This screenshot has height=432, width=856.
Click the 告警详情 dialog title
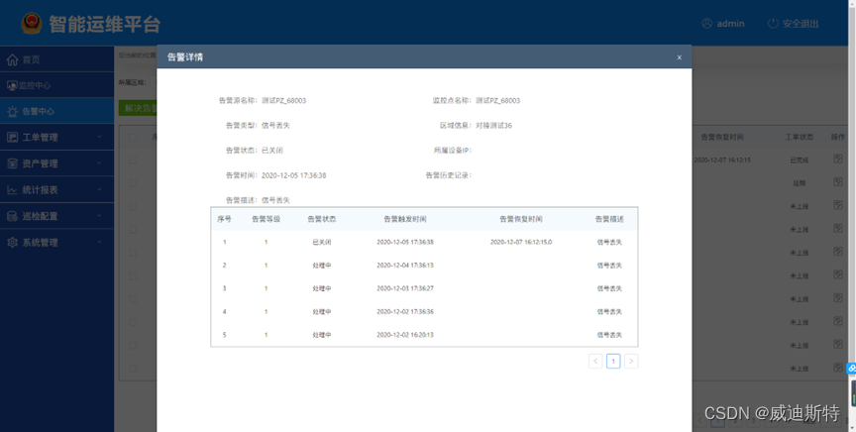pyautogui.click(x=185, y=56)
